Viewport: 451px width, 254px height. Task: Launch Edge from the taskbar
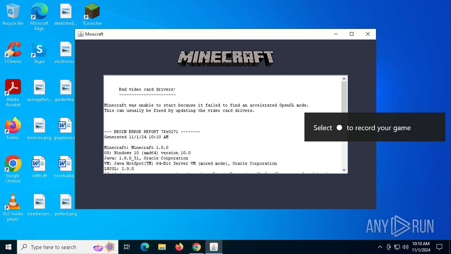145,247
